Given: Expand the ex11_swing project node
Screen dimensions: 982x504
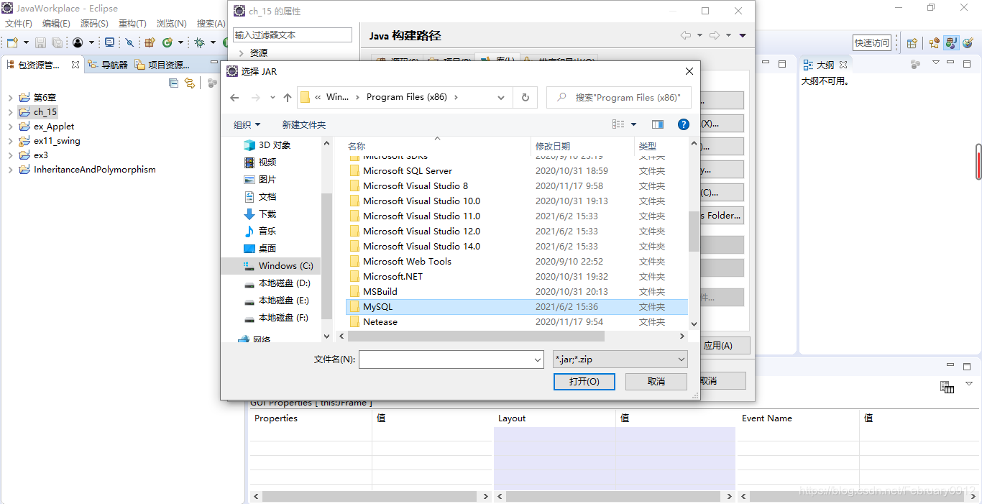Looking at the screenshot, I should 10,141.
